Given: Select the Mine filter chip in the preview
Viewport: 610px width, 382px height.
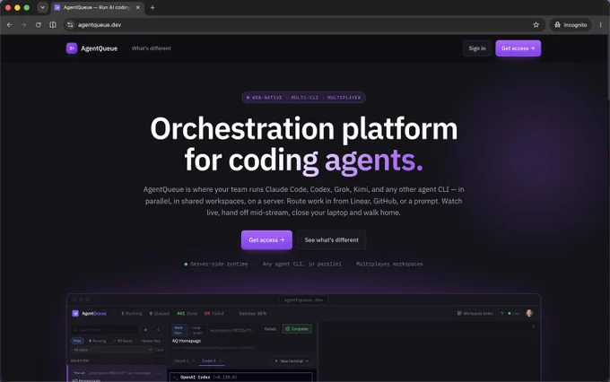Looking at the screenshot, I should coord(77,341).
